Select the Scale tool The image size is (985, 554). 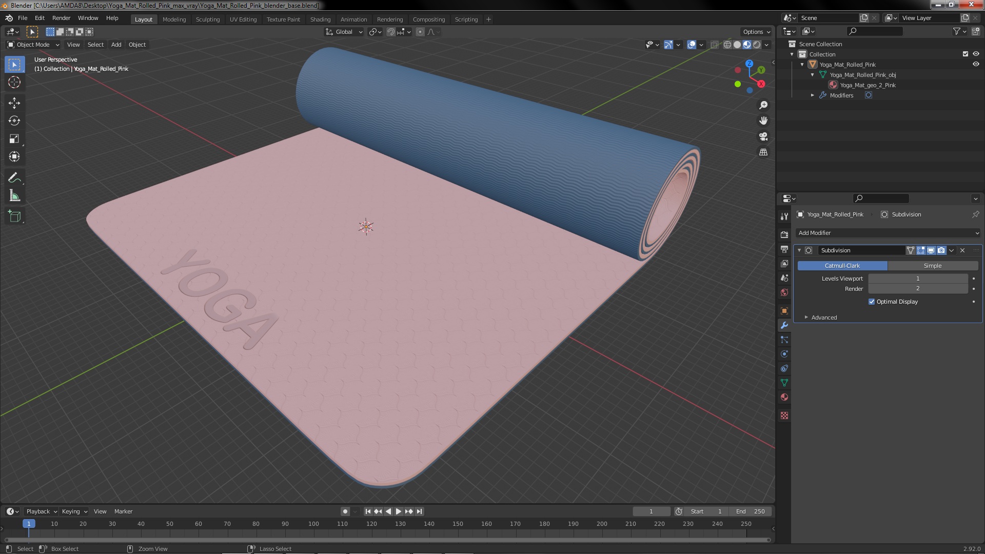point(14,138)
